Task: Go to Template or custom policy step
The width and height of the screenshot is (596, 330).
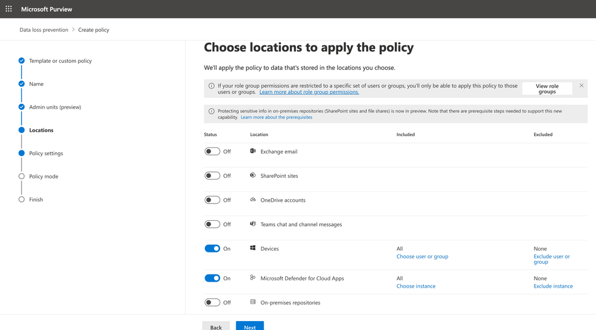Action: tap(60, 61)
